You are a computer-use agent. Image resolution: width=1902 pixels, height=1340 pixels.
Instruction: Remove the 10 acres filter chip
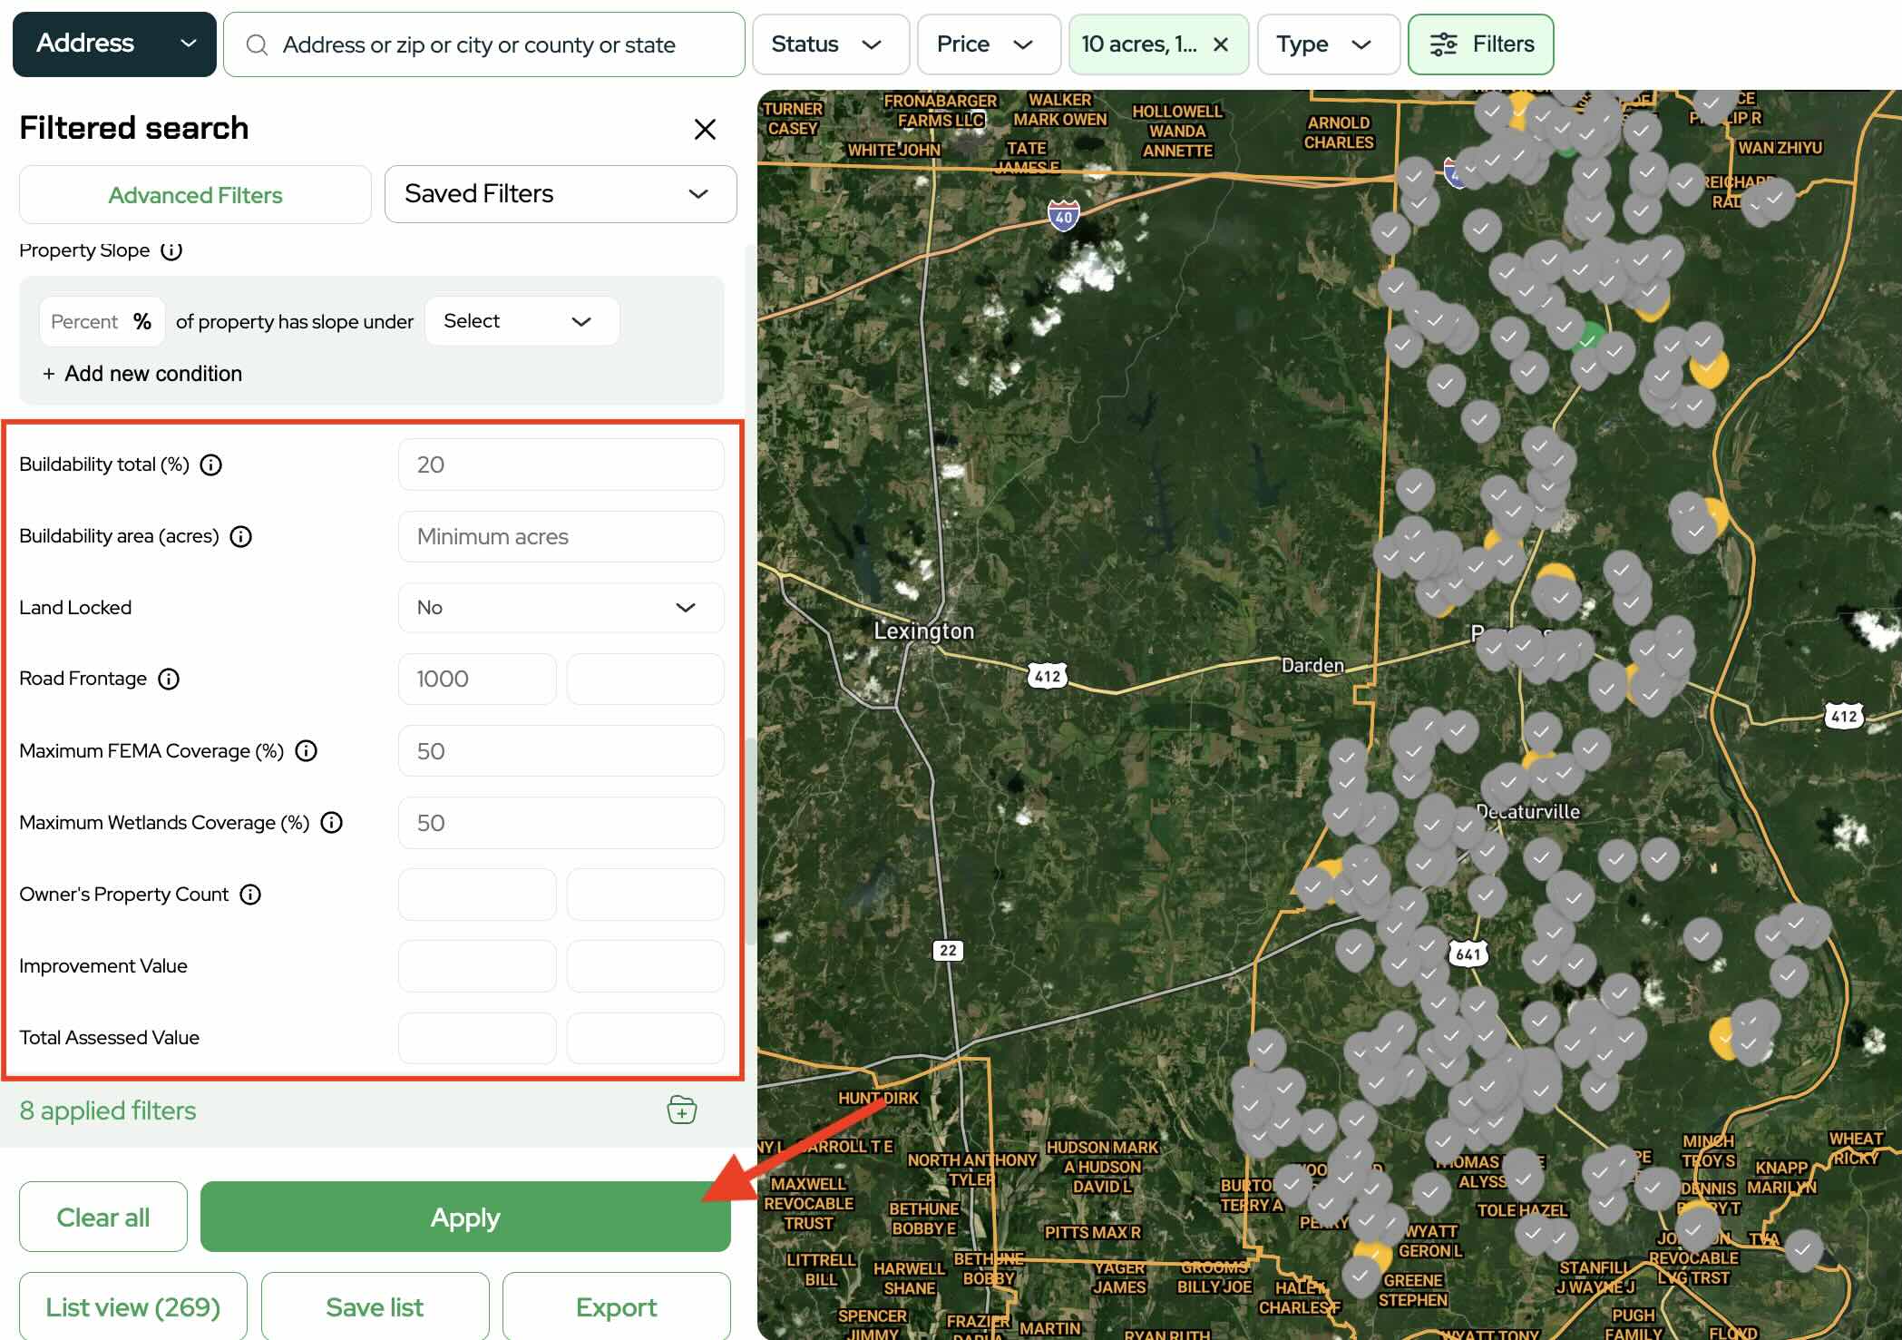tap(1221, 44)
